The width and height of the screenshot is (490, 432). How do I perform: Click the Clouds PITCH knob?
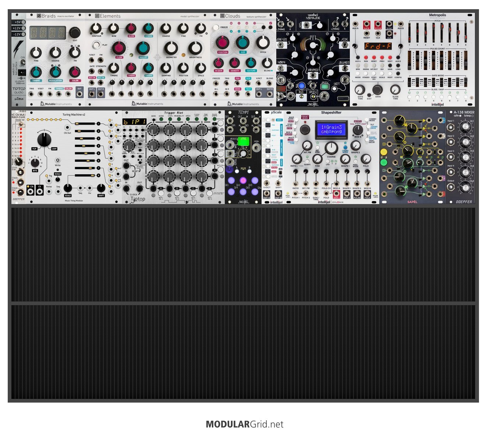263,43
